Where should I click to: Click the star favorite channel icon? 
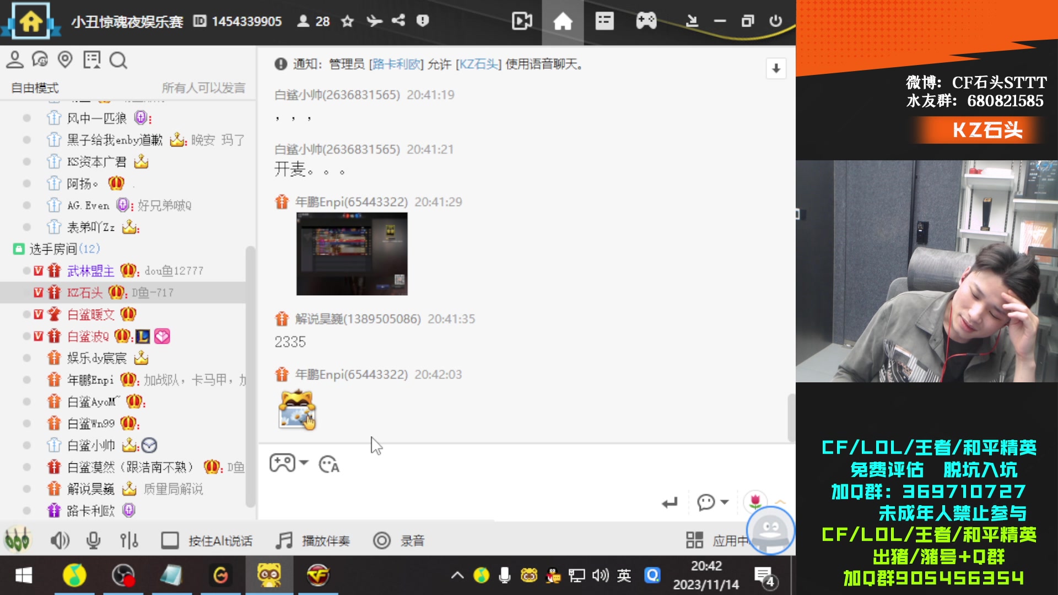click(x=347, y=21)
